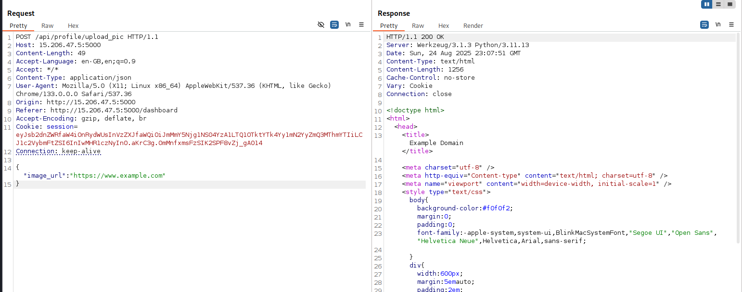Image resolution: width=742 pixels, height=292 pixels.
Task: Toggle non-printable \n display in the Request panel
Action: click(x=348, y=24)
